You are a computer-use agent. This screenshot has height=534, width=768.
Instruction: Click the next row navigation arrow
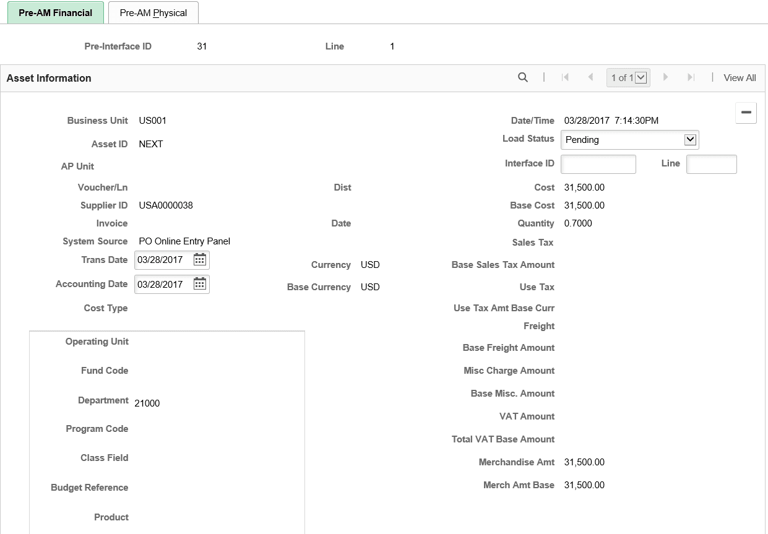click(665, 77)
